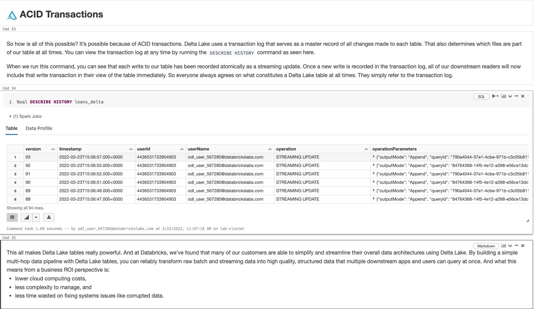The image size is (534, 309).
Task: Select the userName cell in row 3
Action: point(230,174)
